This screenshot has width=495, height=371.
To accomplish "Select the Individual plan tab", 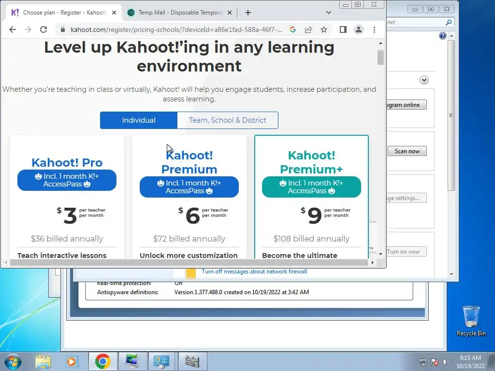I will (139, 120).
